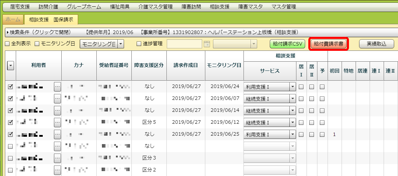Click the ellipsis button in the last visible row
The image size is (398, 176).
point(57,170)
